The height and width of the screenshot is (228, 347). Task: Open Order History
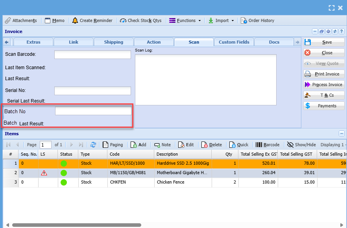coord(257,20)
